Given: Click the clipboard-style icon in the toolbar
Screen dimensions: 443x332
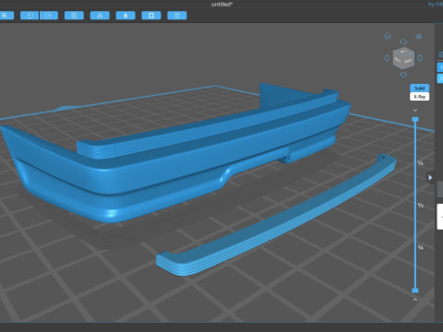Looking at the screenshot, I should pyautogui.click(x=74, y=16).
